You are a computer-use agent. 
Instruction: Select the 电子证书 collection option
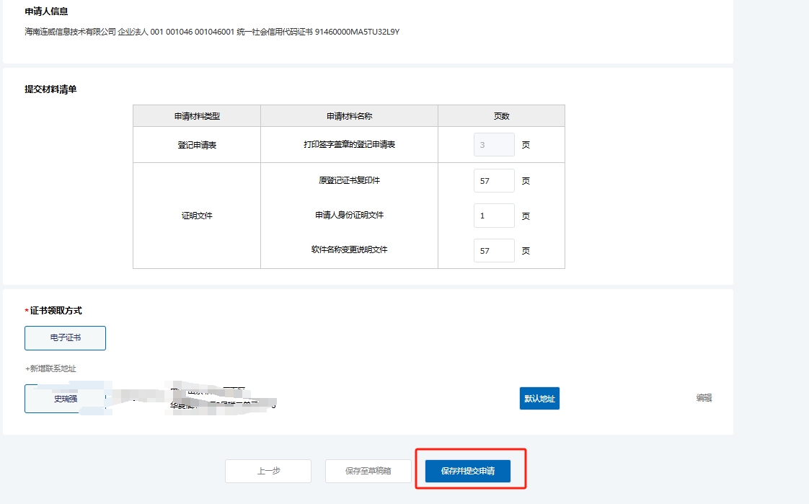click(66, 337)
